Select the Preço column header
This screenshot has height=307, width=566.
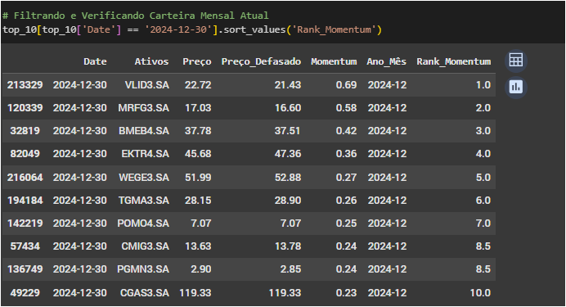197,61
